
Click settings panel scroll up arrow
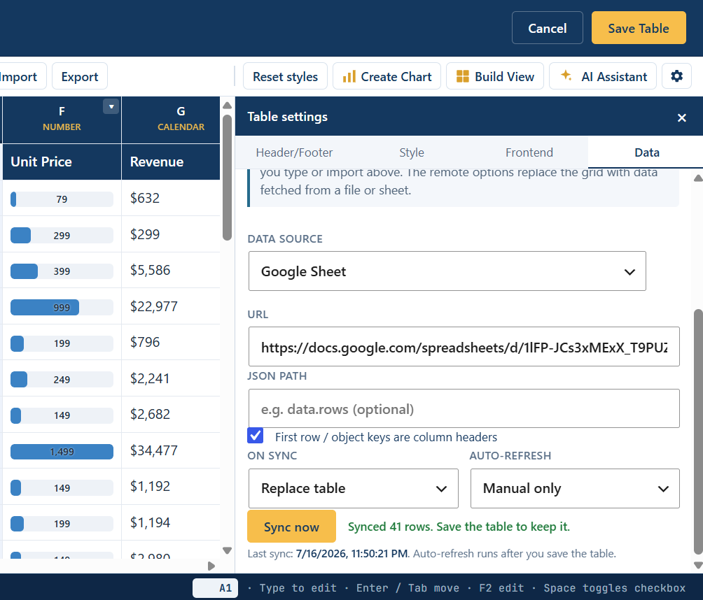click(698, 178)
